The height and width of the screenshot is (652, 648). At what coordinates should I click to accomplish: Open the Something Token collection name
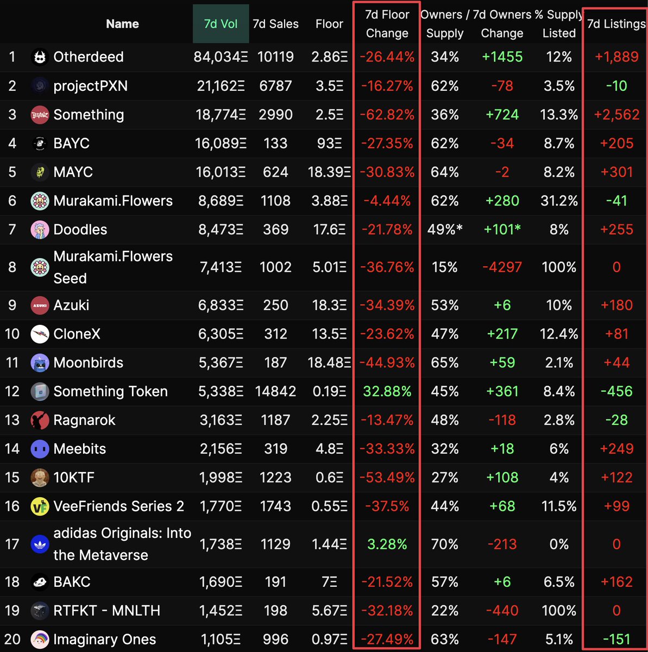point(111,392)
